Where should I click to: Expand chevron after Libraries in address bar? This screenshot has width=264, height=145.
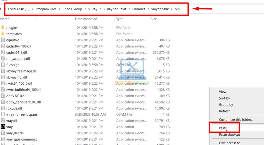[x=148, y=9]
